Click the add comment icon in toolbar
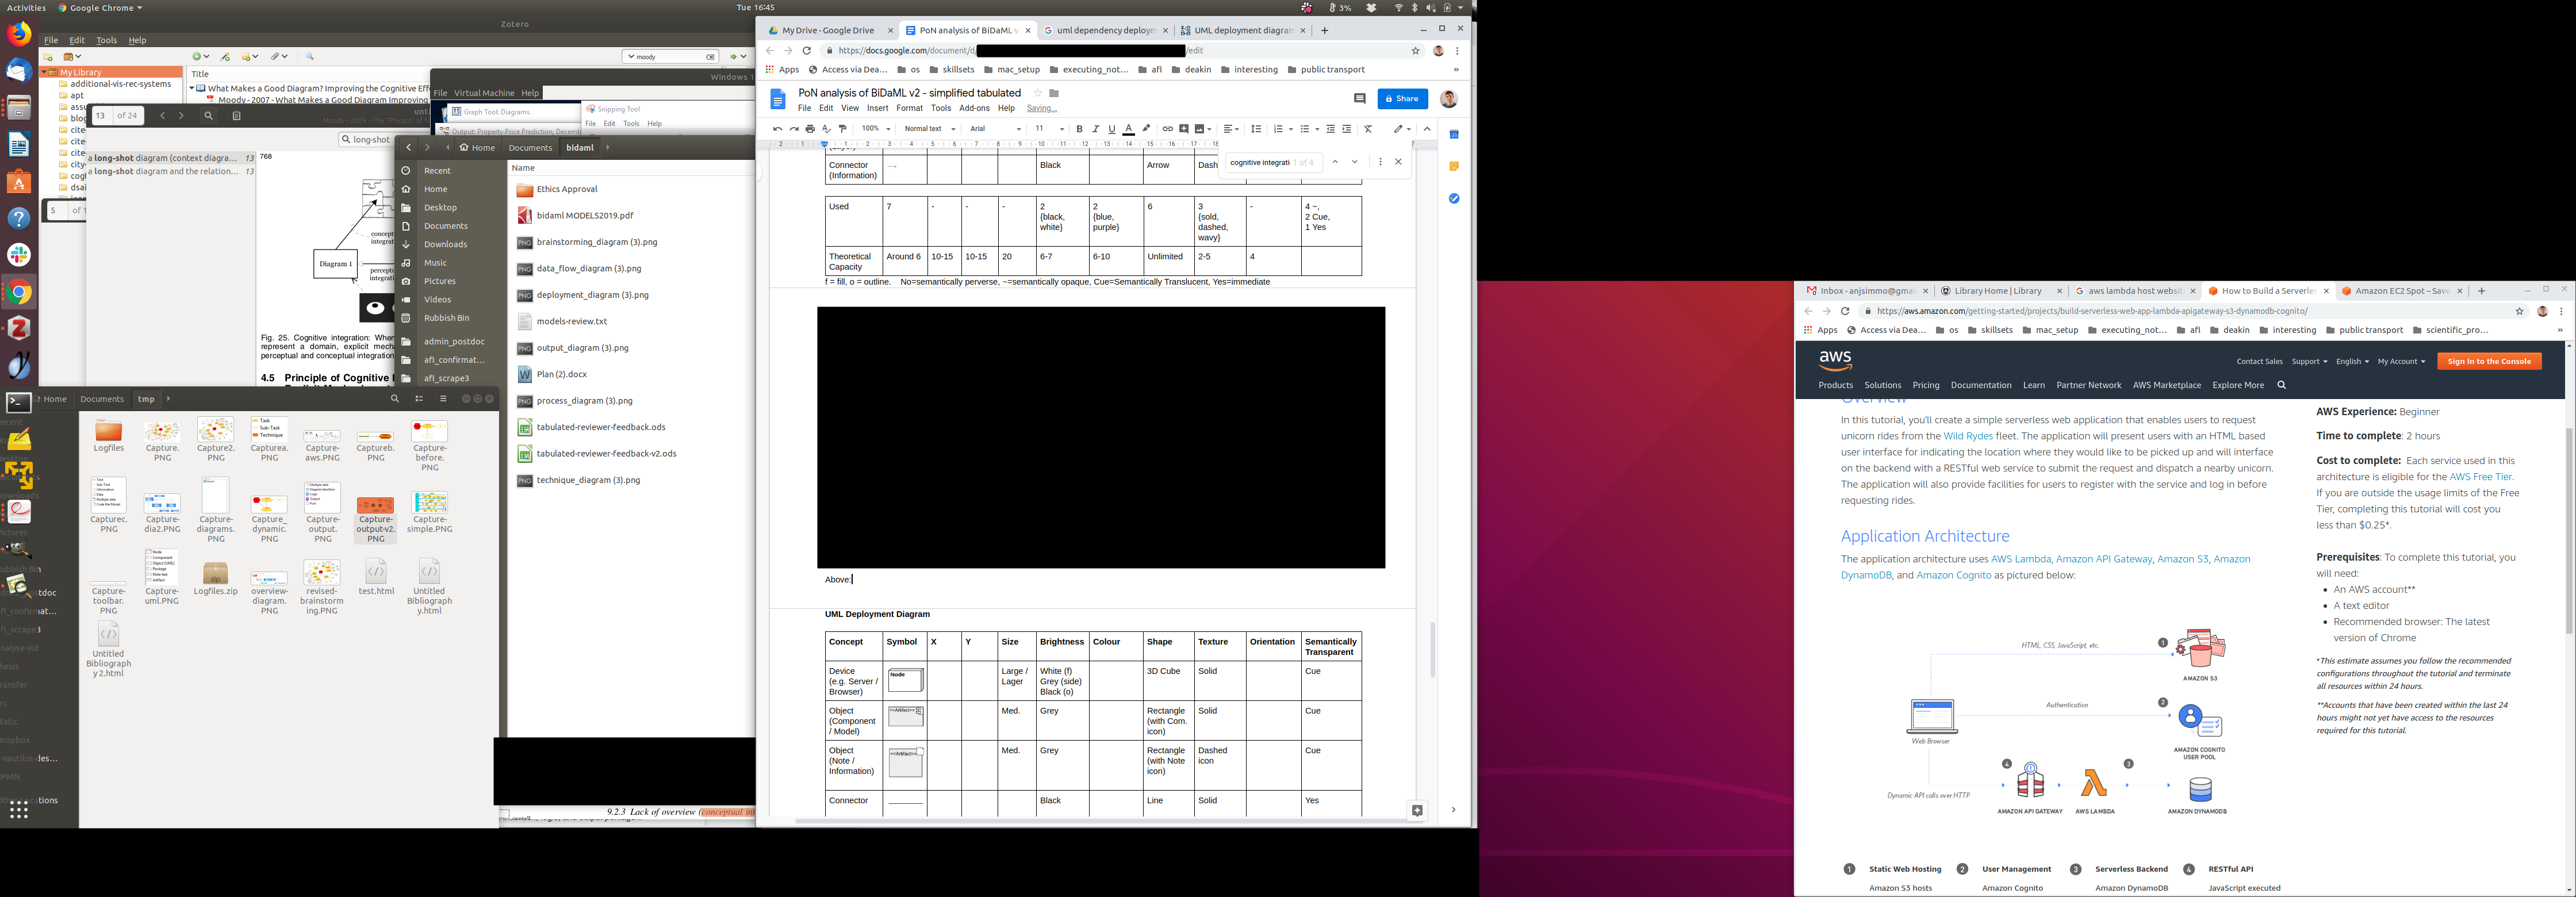The image size is (2576, 897). (1184, 129)
